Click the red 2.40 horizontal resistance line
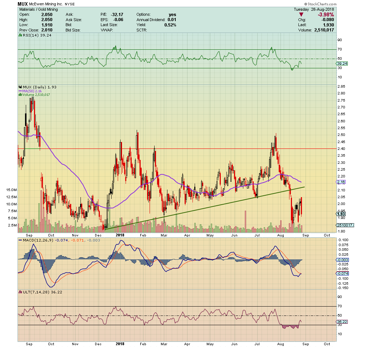Viewport: 390px width, 347px height. (177, 149)
